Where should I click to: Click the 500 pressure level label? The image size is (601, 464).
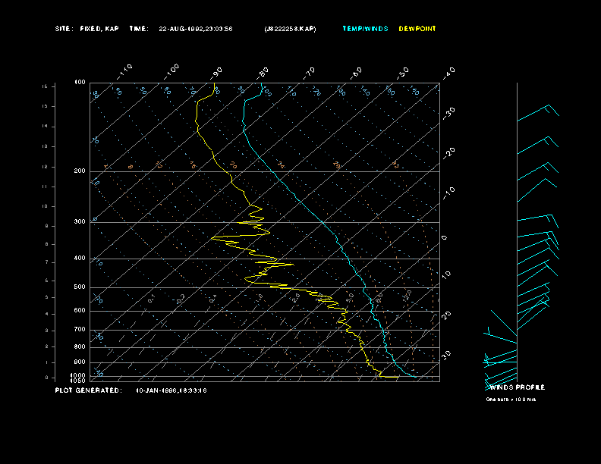pyautogui.click(x=80, y=287)
